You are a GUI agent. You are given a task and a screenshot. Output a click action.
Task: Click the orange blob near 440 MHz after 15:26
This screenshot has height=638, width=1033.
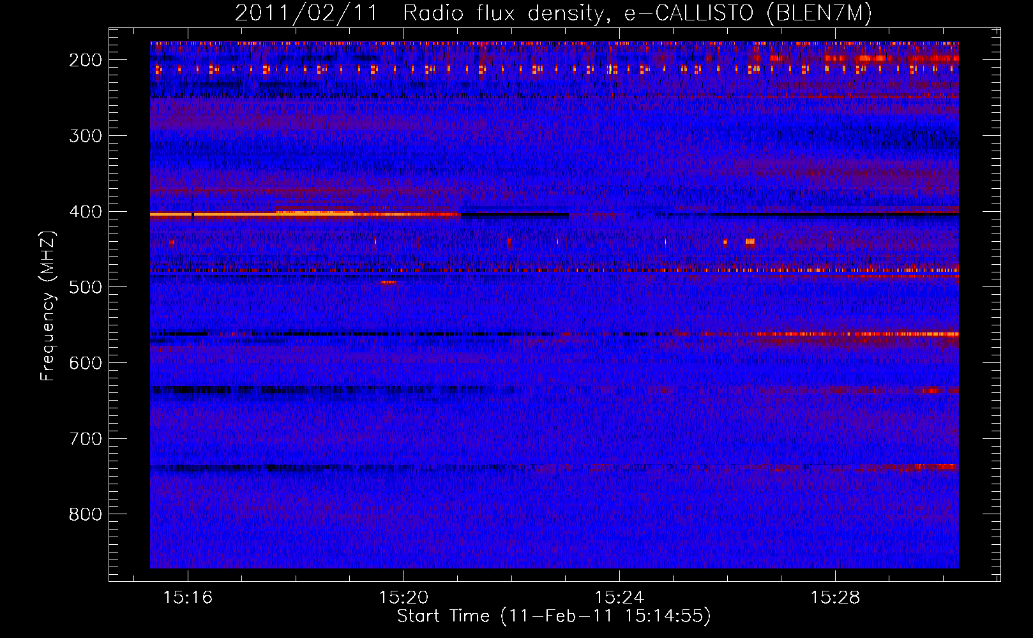click(750, 242)
